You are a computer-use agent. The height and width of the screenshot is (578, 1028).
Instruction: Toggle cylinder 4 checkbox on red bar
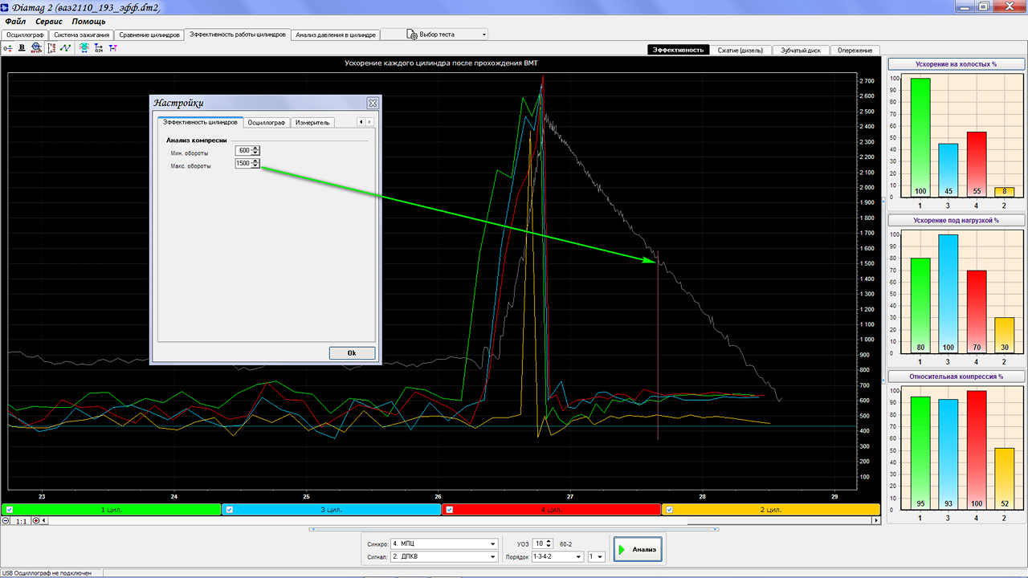[x=449, y=510]
